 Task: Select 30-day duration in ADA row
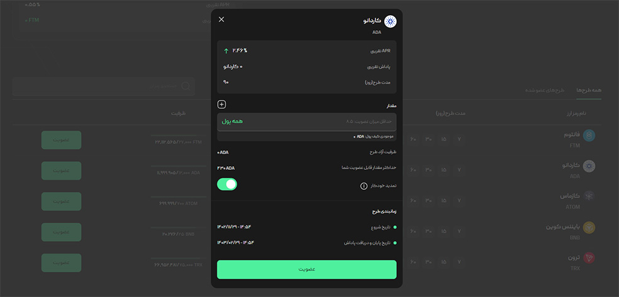[428, 170]
